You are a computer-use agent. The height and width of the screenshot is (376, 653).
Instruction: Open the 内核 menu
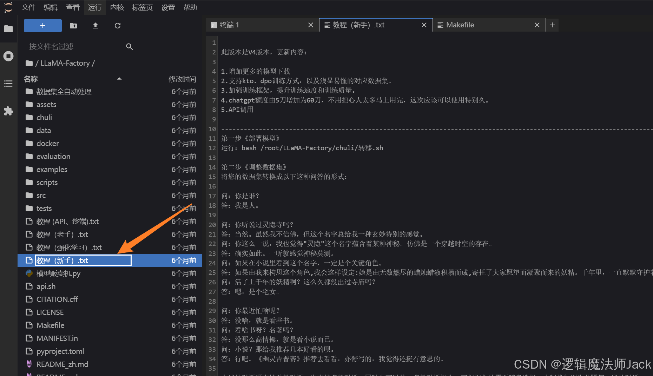click(117, 7)
